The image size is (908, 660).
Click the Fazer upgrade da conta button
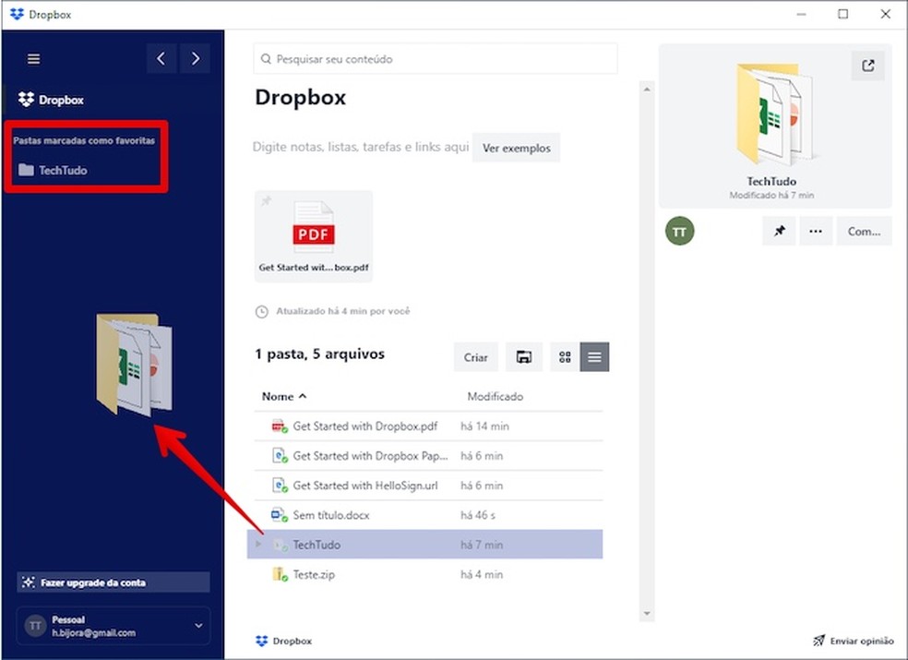pyautogui.click(x=113, y=582)
